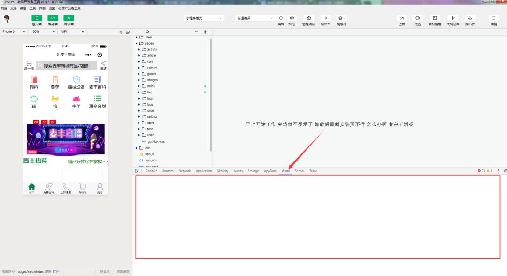
Task: Click the upload cloud icon
Action: point(402,18)
